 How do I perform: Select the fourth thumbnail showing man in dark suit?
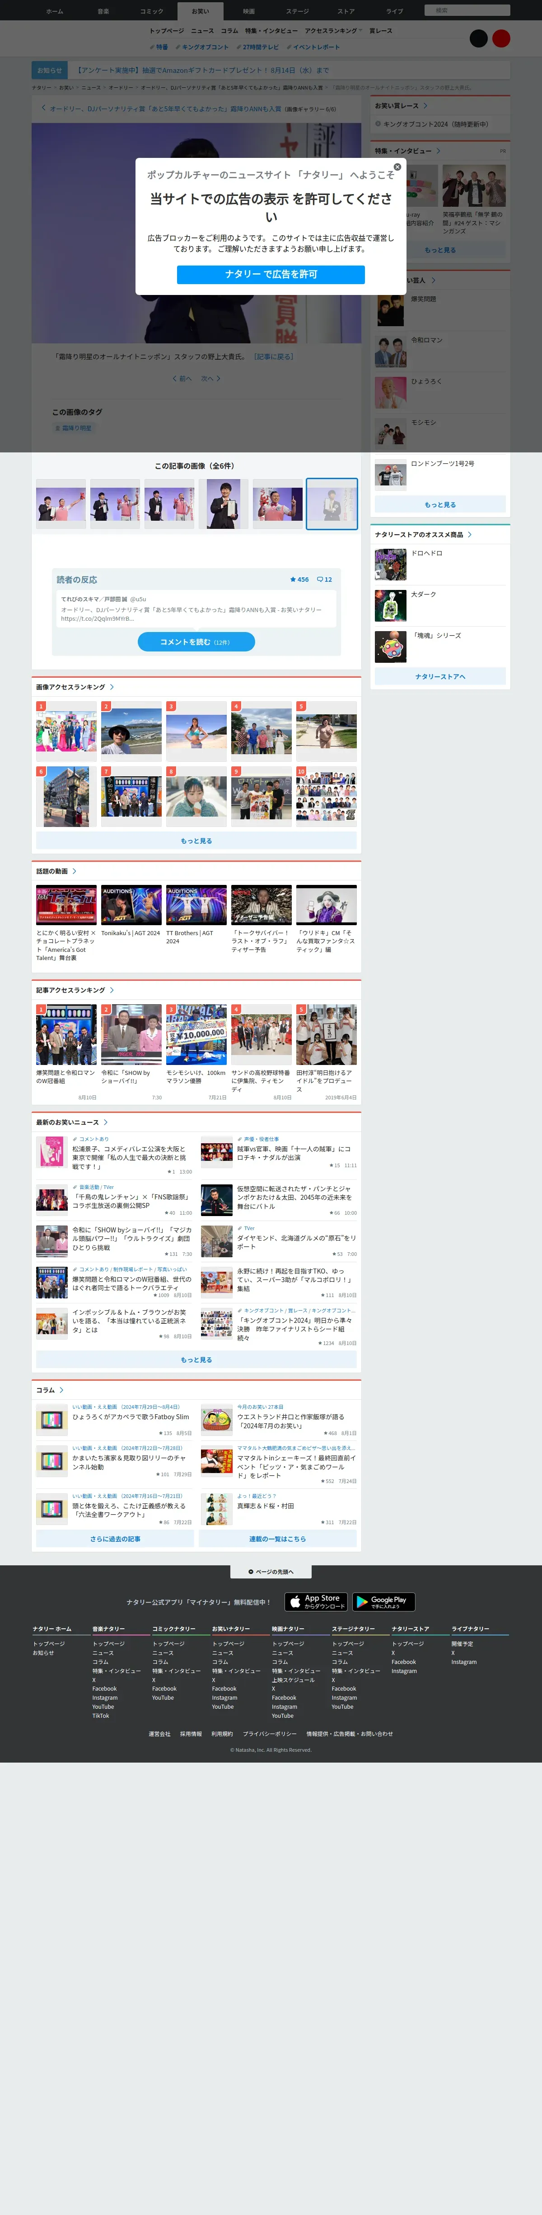223,505
